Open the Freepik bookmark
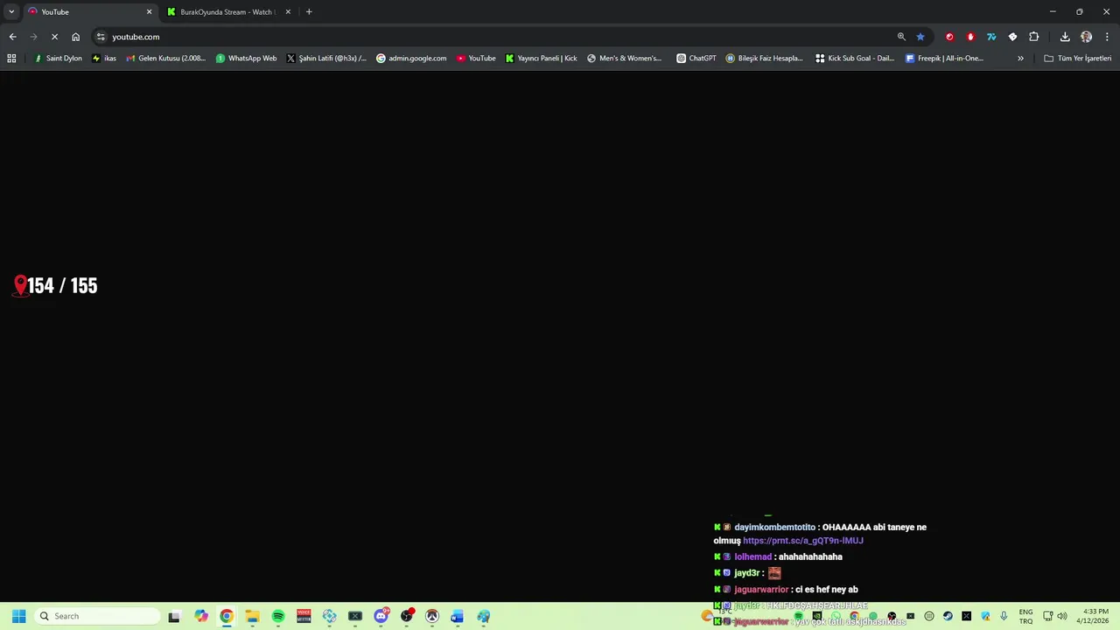The width and height of the screenshot is (1120, 630). click(944, 59)
